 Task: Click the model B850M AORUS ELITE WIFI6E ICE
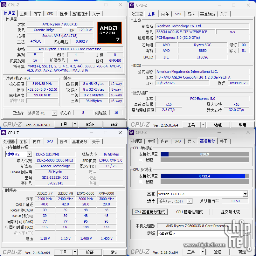[x=185, y=32]
